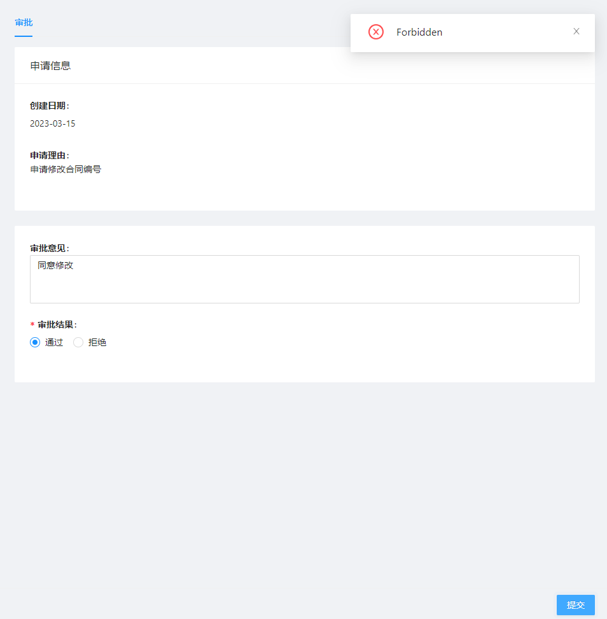
Task: Click the red asterisk before 审批结果
Action: (x=32, y=324)
